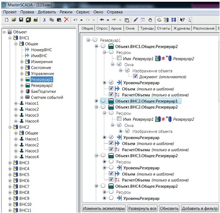Click the Paste clipboard toolbar icon
This screenshot has height=213, width=220.
pos(59,20)
